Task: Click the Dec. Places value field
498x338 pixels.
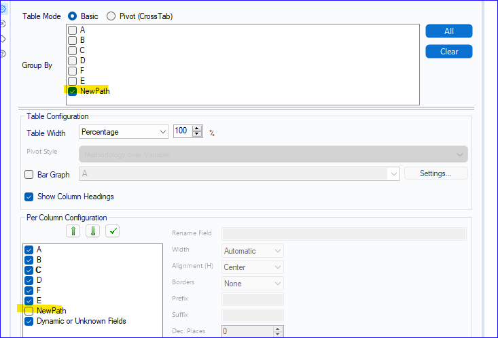Action: pyautogui.click(x=247, y=331)
